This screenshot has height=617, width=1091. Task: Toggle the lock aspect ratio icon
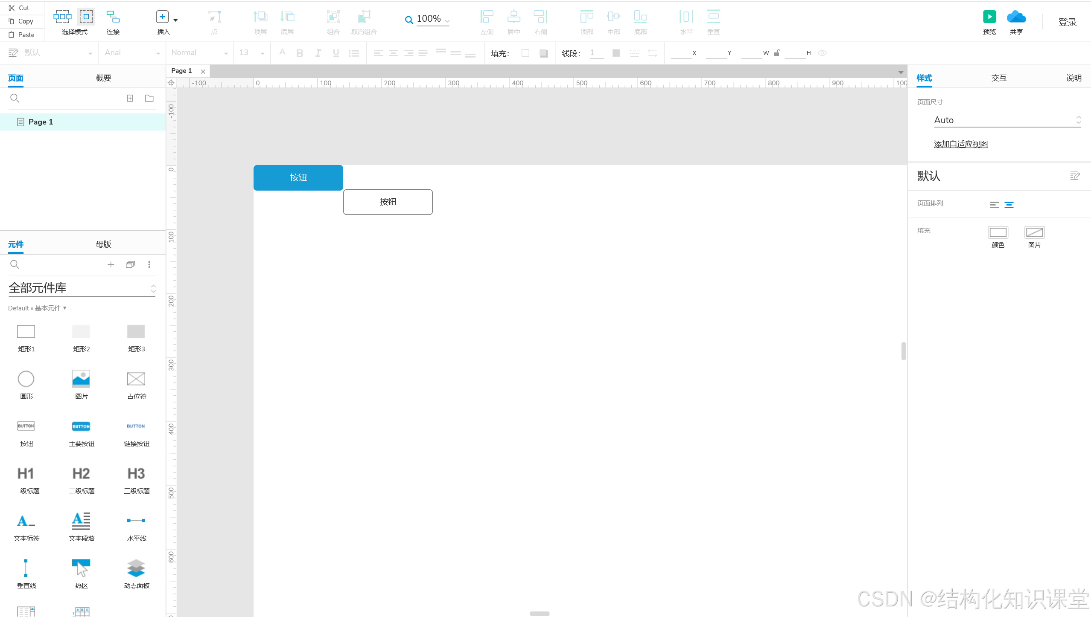coord(777,53)
